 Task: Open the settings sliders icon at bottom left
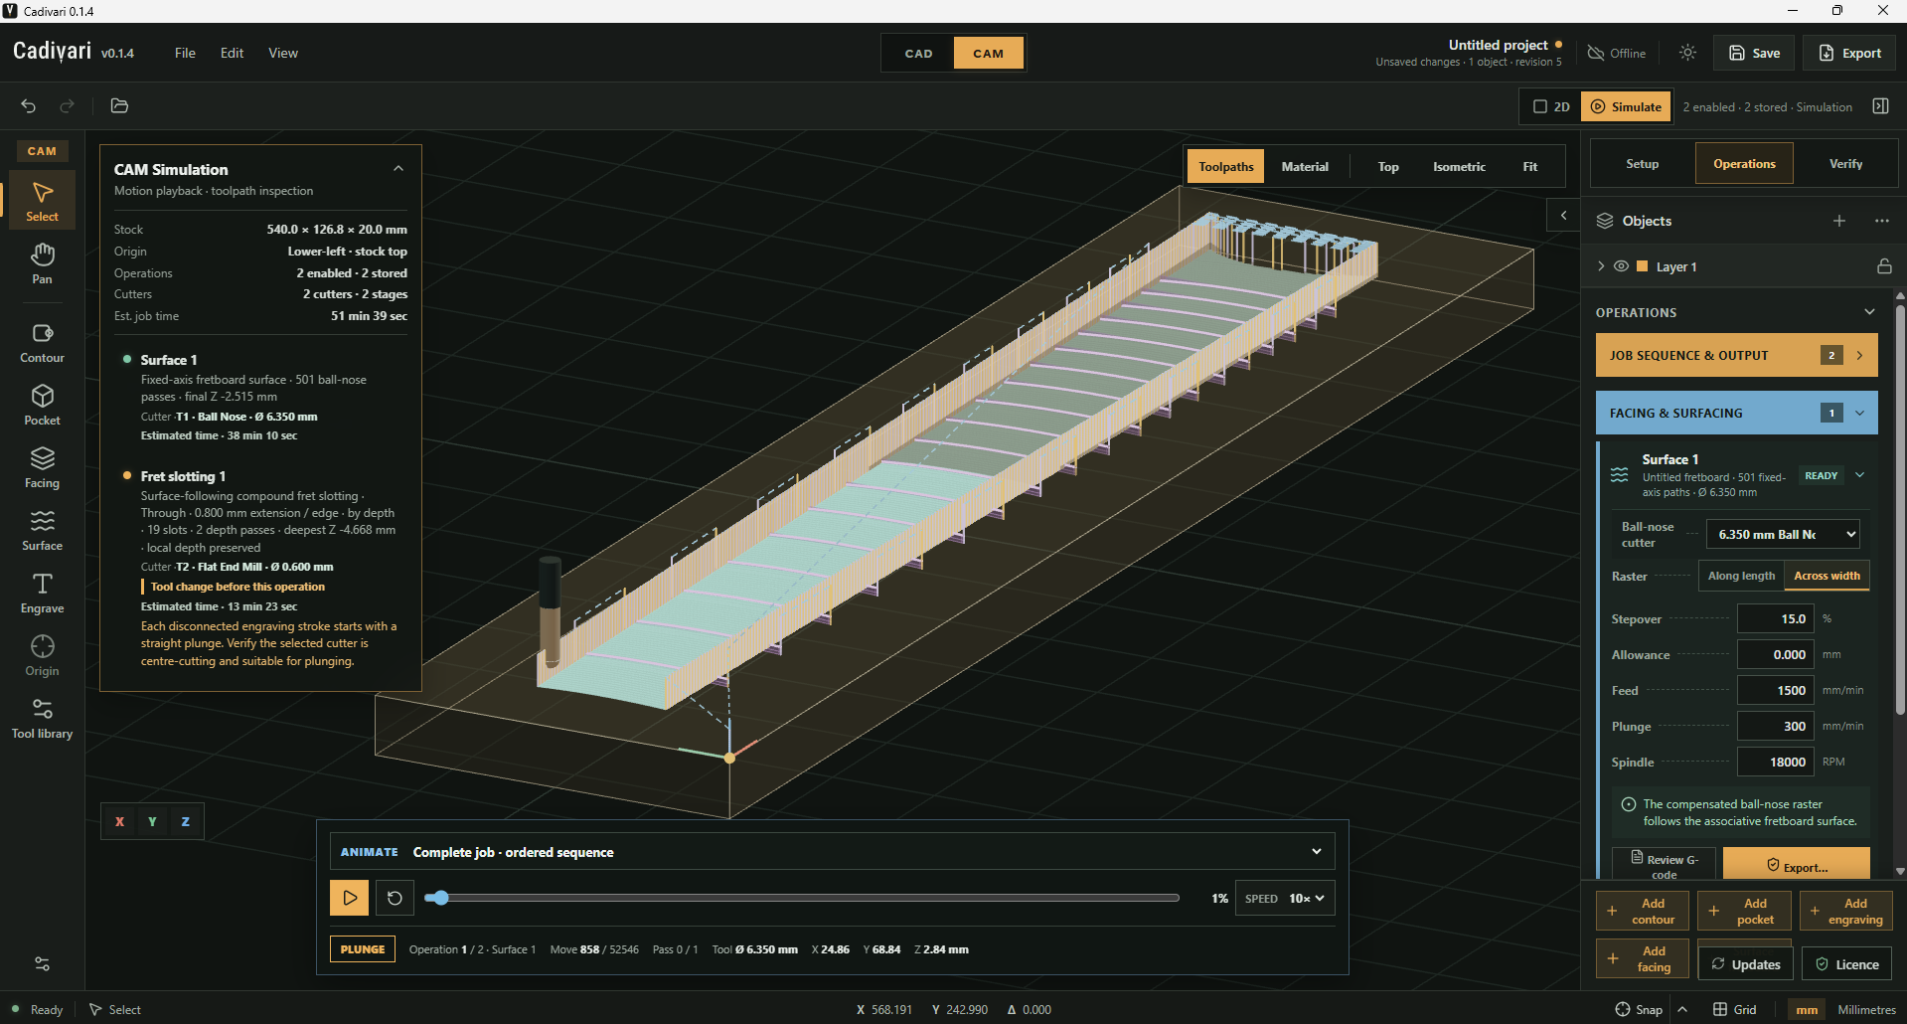point(42,963)
